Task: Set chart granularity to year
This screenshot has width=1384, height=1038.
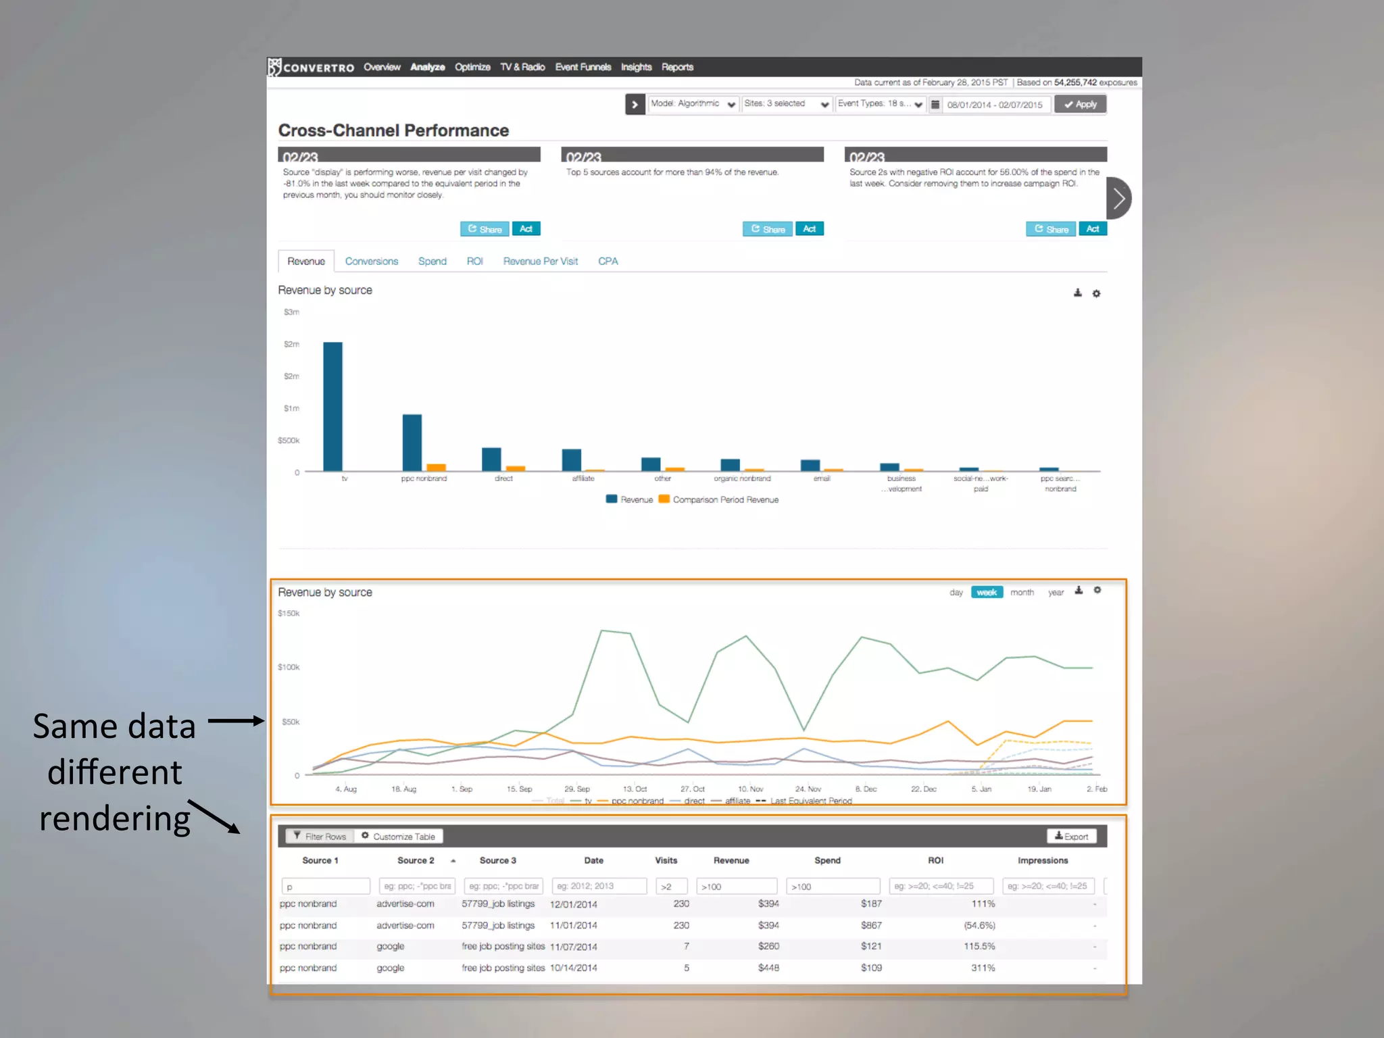Action: 1056,593
